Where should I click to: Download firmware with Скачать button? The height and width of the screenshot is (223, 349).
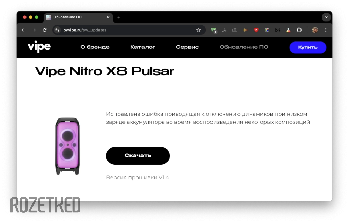pos(138,156)
